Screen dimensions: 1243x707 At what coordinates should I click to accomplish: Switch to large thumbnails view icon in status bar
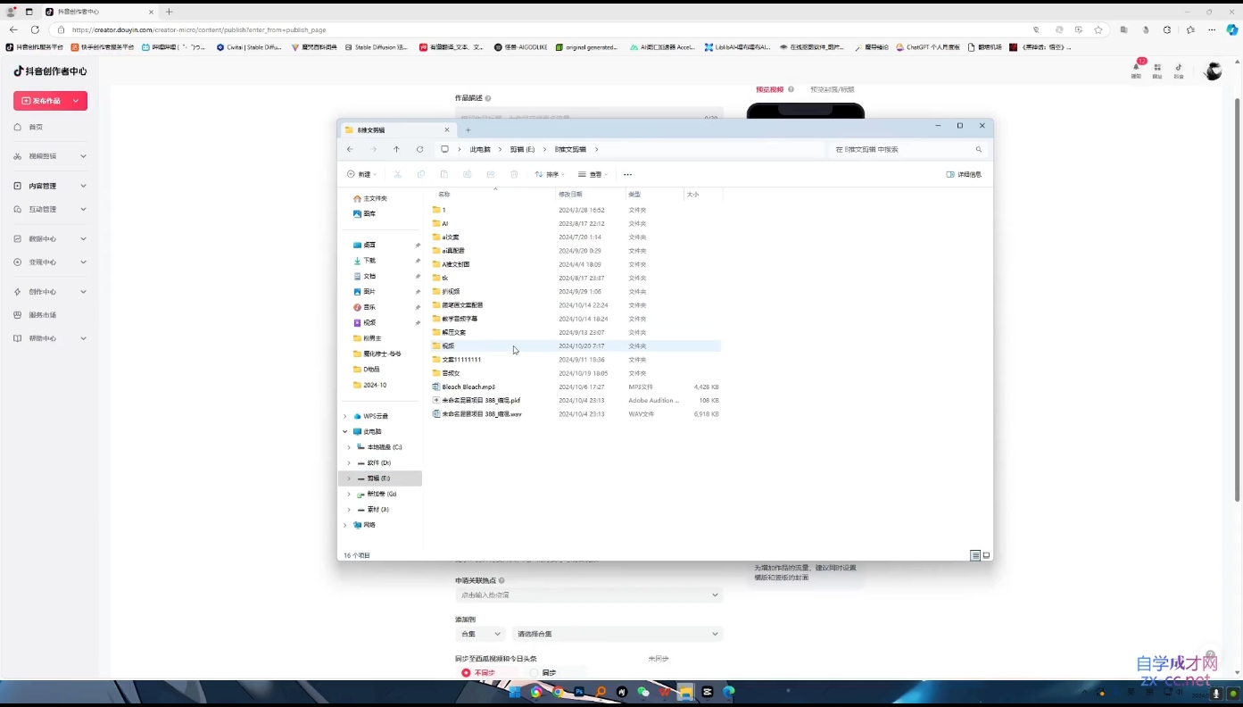986,555
